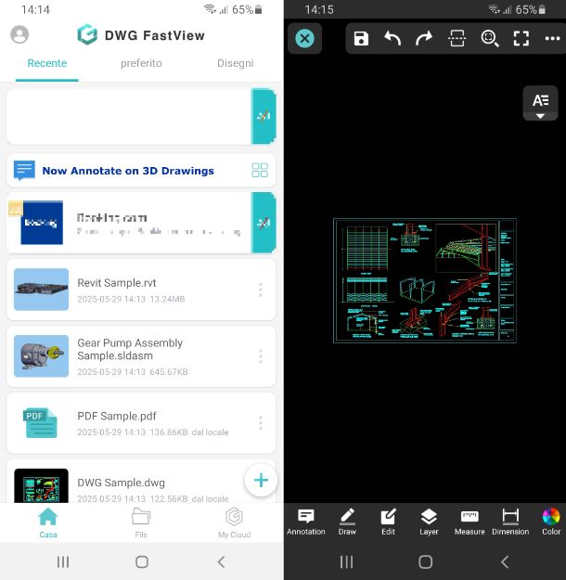Image resolution: width=566 pixels, height=580 pixels.
Task: Open the Measure tool
Action: click(x=470, y=522)
